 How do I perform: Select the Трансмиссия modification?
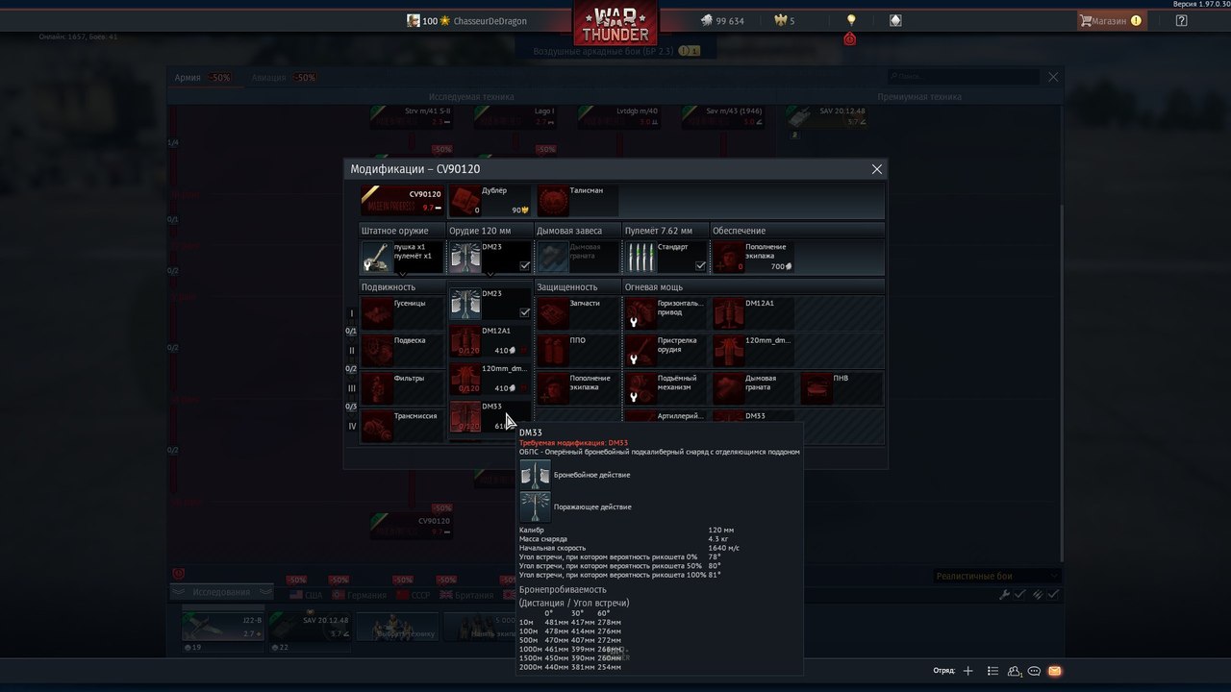pyautogui.click(x=402, y=426)
